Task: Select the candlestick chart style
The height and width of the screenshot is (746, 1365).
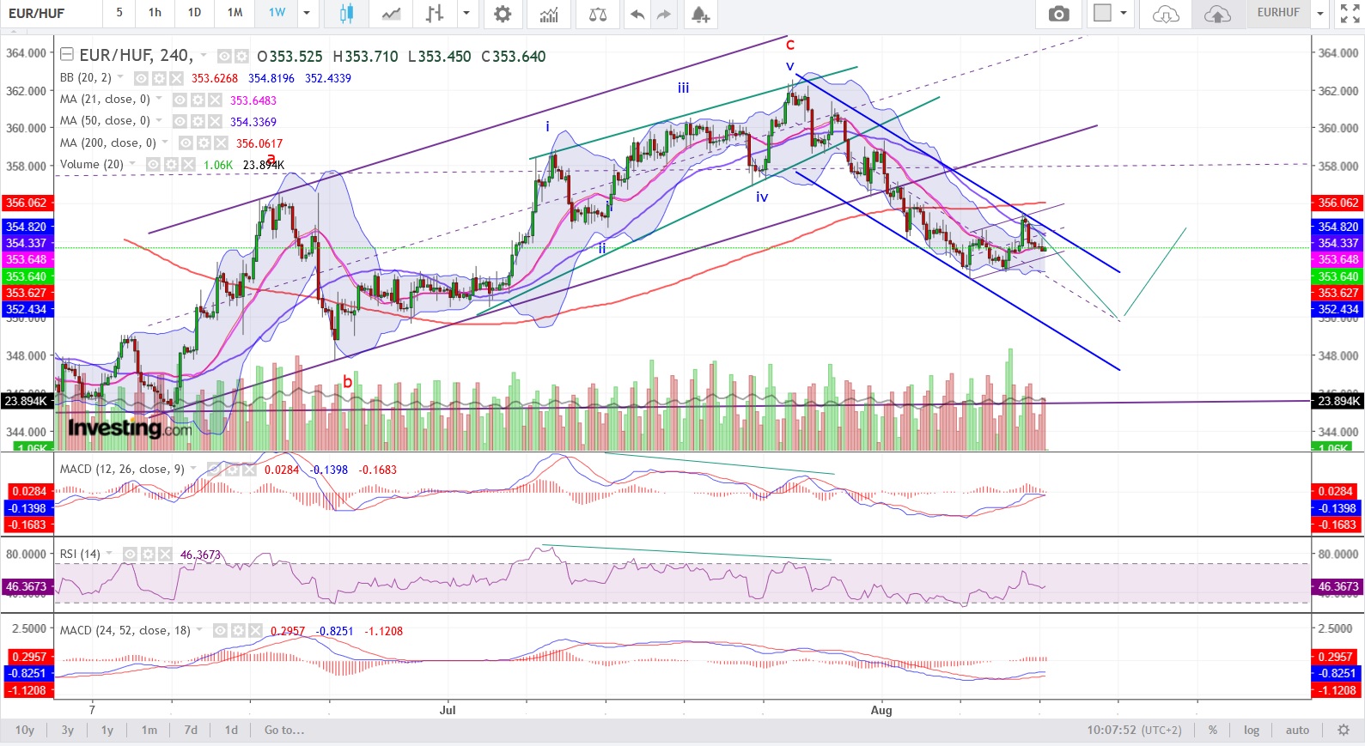Action: pos(346,14)
